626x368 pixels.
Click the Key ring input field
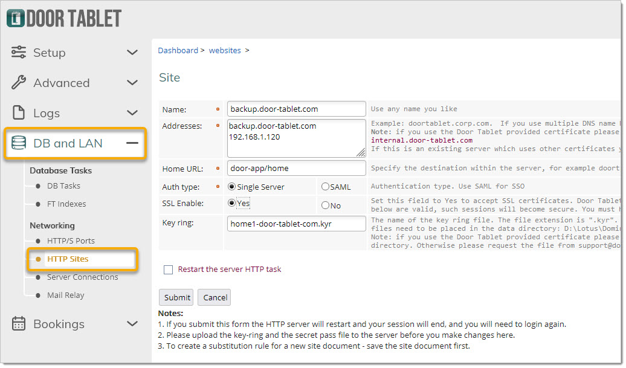coord(296,224)
